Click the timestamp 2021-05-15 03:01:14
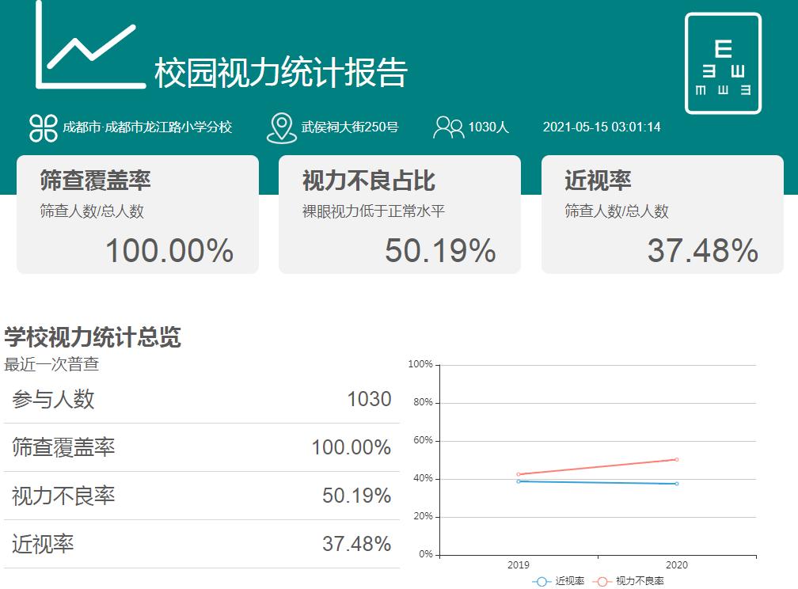Image resolution: width=798 pixels, height=589 pixels. [604, 127]
